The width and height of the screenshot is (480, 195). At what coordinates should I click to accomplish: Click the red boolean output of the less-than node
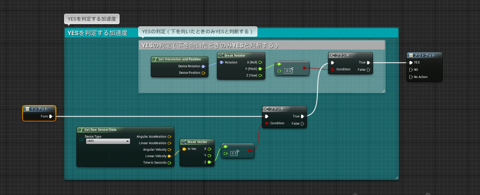(304, 68)
